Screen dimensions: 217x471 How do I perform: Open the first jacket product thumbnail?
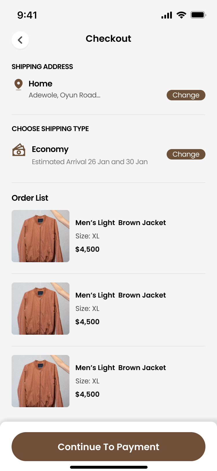tap(41, 236)
